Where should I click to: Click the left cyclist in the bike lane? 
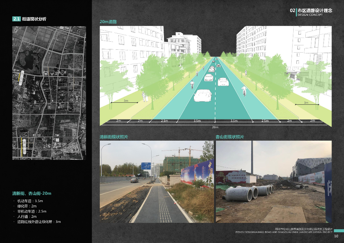192,84
